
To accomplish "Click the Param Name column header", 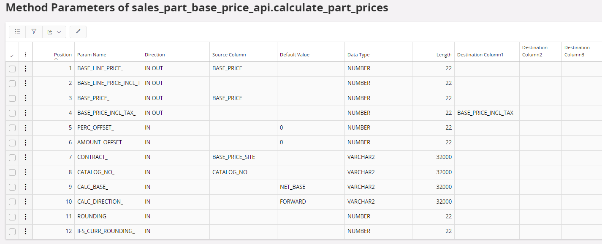I will [92, 55].
